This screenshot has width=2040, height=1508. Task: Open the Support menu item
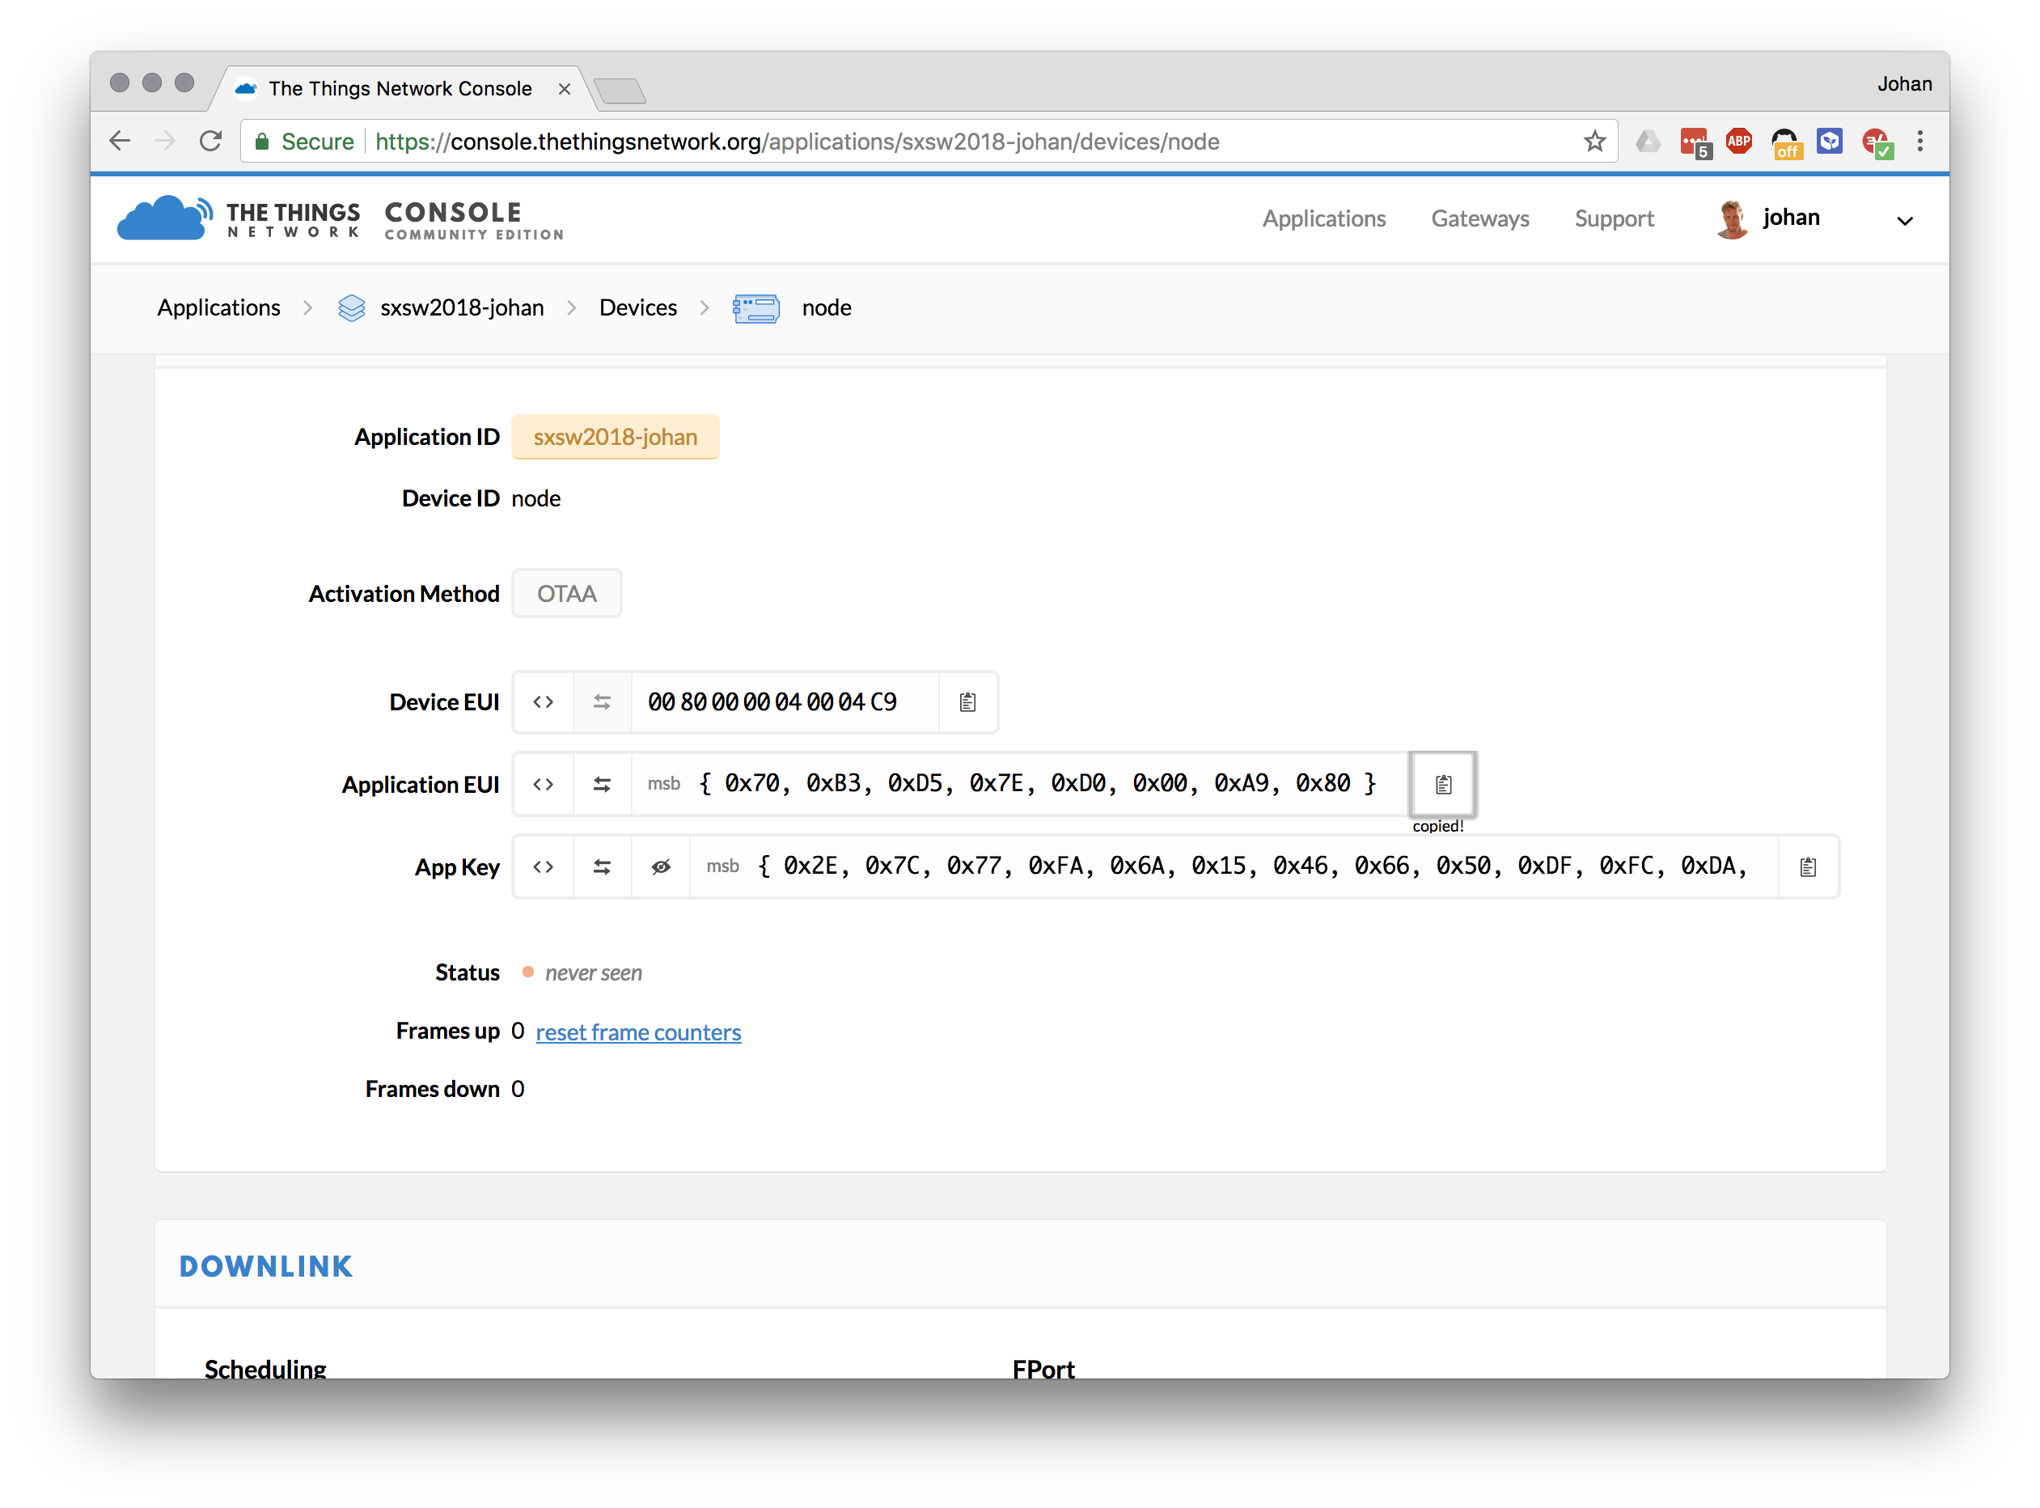pos(1612,217)
